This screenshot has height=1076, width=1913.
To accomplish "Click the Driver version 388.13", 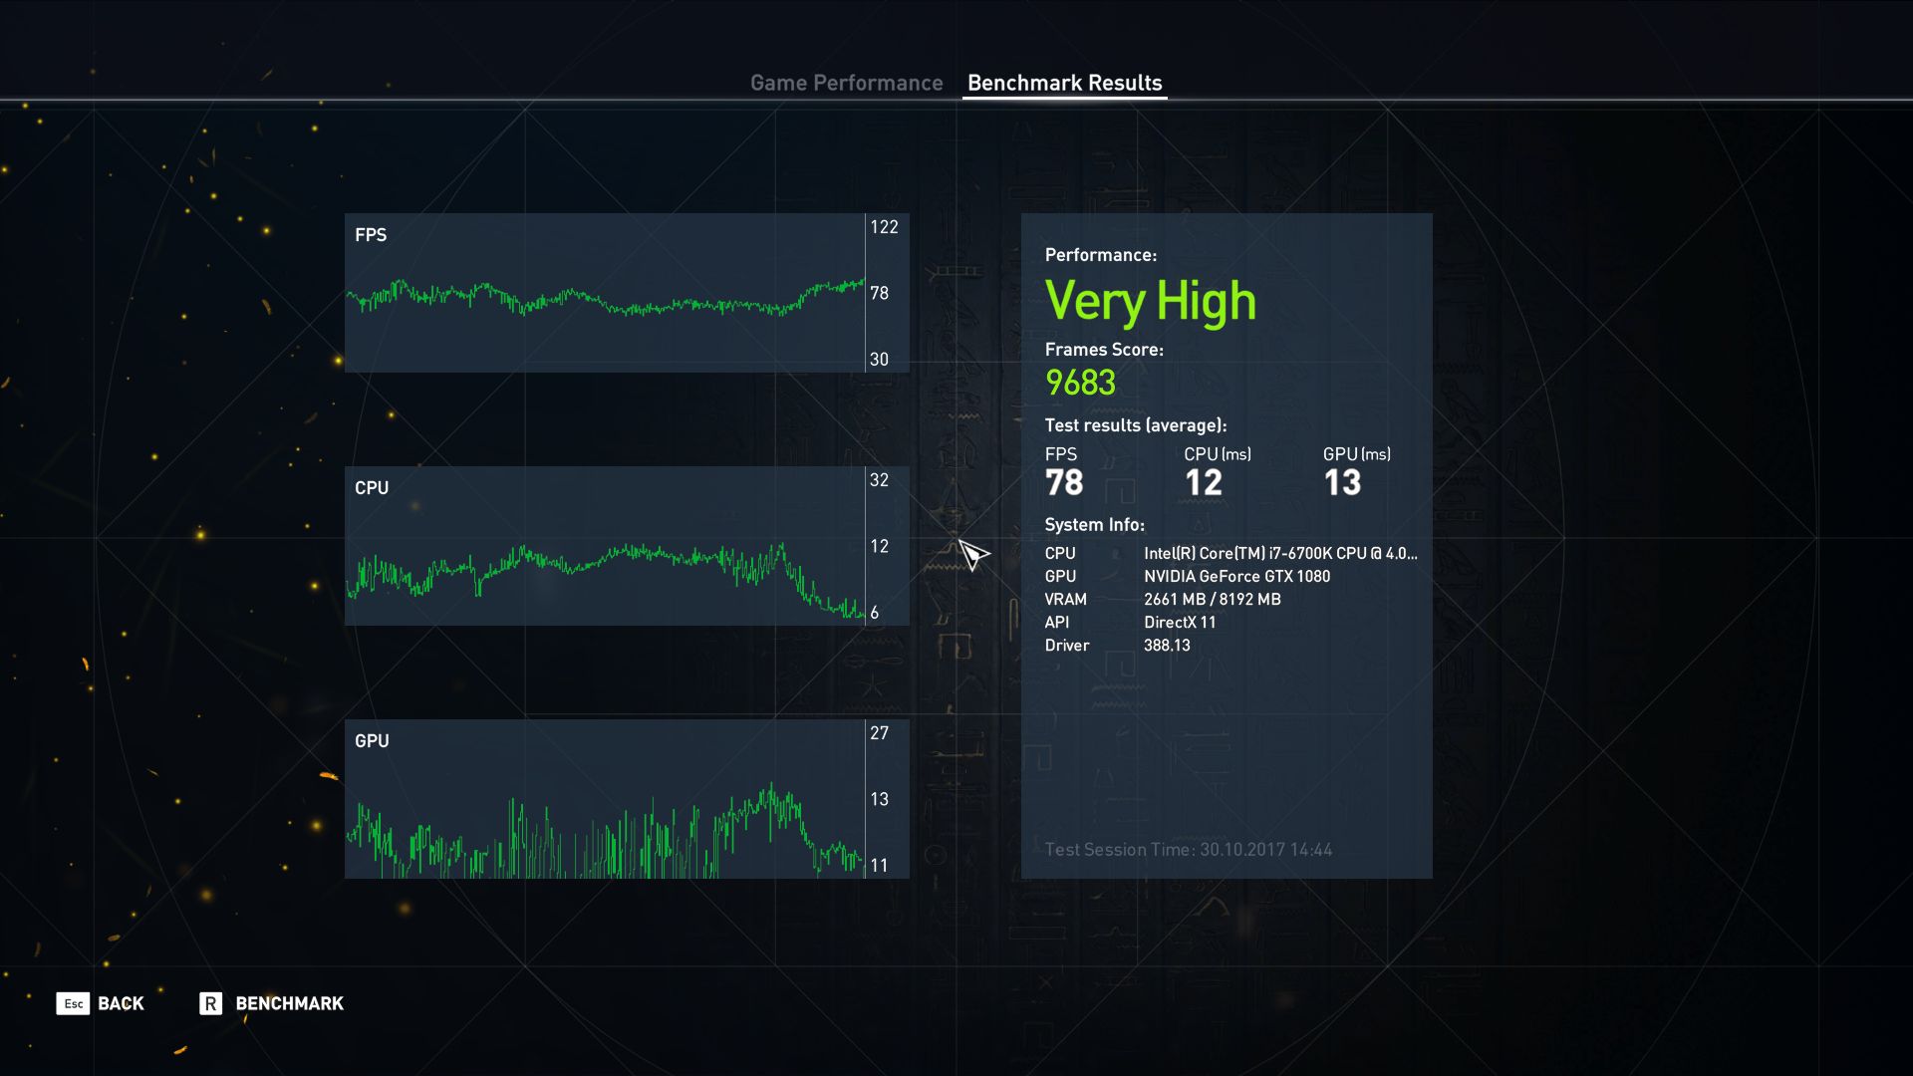I will 1167,645.
